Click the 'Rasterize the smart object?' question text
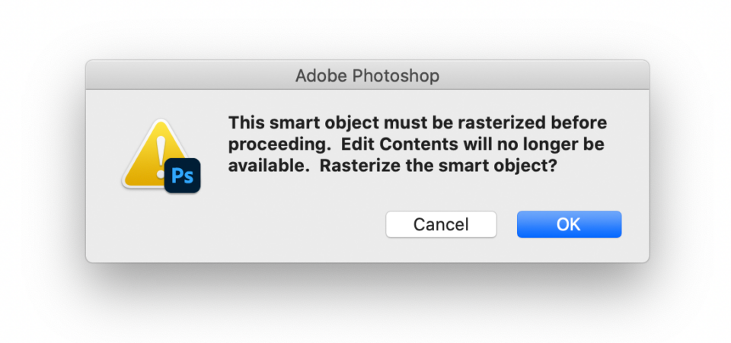This screenshot has width=731, height=343. point(438,167)
